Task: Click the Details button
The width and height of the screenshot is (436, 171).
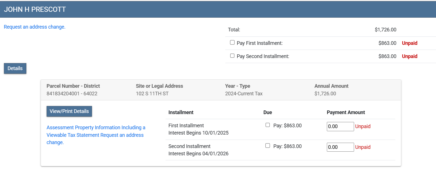Action: coord(15,68)
